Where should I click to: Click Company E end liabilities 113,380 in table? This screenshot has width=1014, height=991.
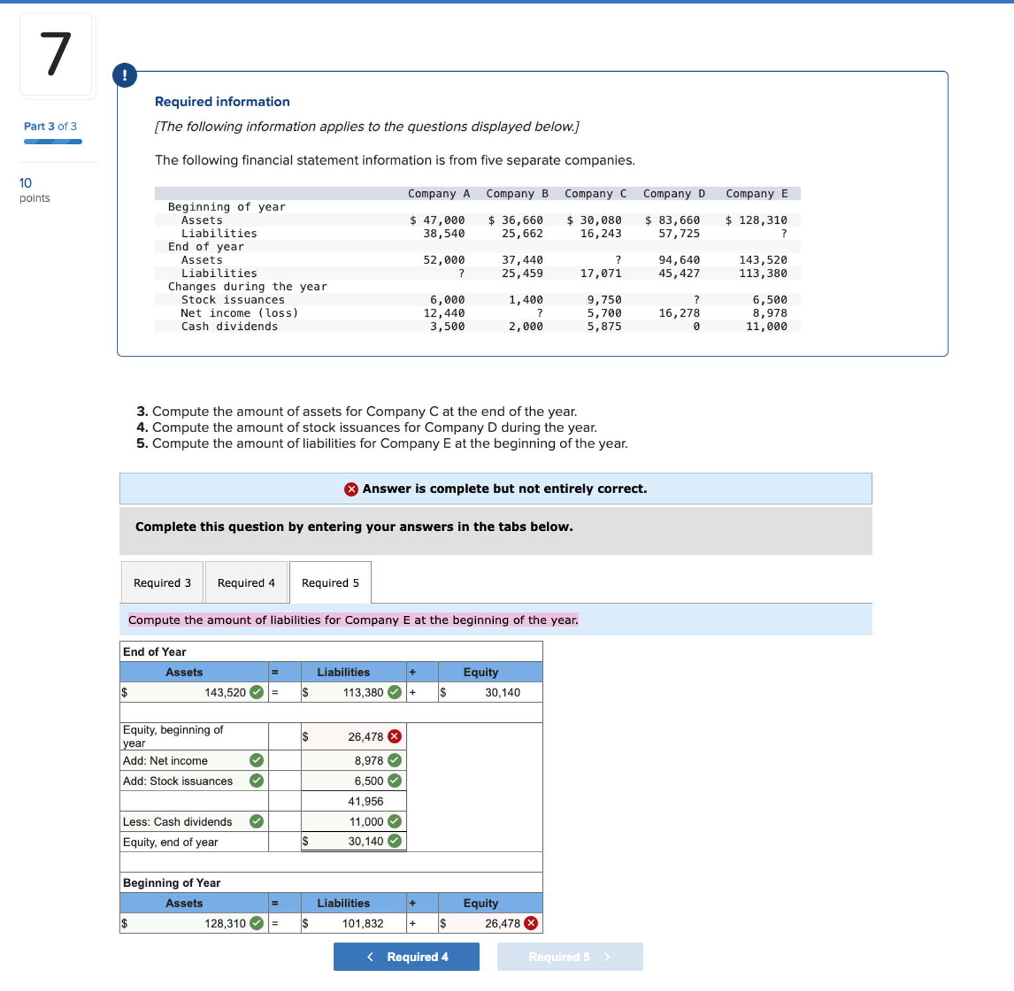point(763,273)
